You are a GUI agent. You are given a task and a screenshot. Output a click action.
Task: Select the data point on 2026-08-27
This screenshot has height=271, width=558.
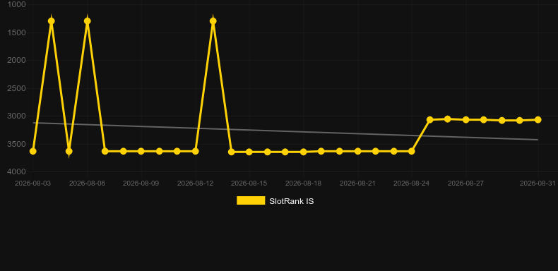[x=466, y=120]
